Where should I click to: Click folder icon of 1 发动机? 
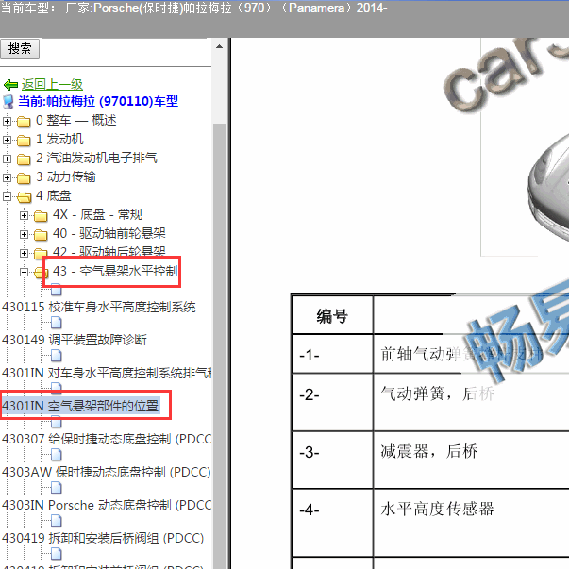[x=24, y=140]
